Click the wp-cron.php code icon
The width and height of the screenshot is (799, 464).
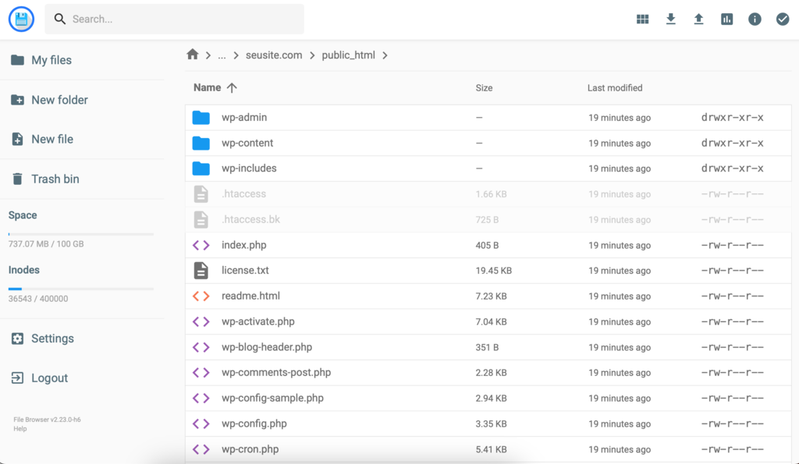[201, 448]
